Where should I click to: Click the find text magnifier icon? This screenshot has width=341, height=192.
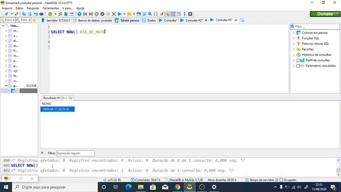[x=150, y=14]
